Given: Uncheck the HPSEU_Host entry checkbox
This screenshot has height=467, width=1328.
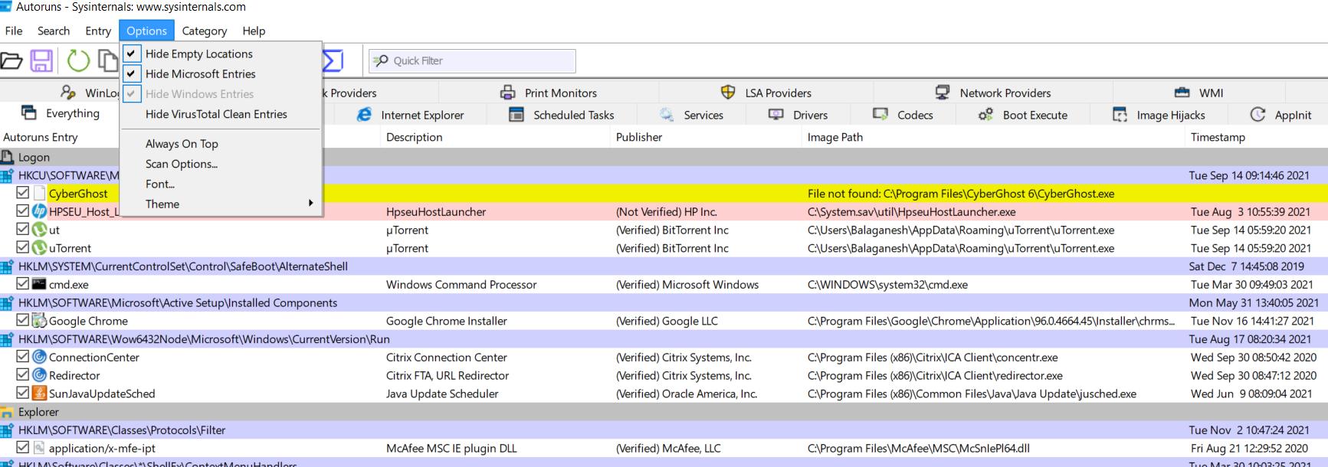Looking at the screenshot, I should pos(23,211).
